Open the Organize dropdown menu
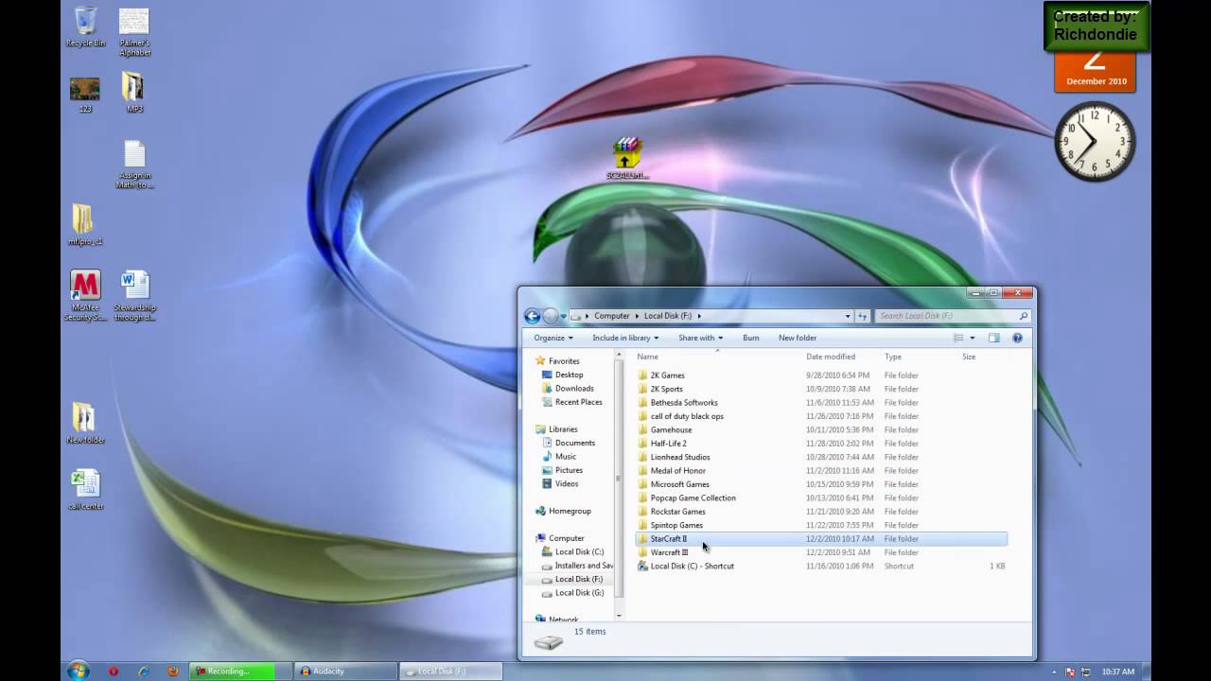Viewport: 1211px width, 681px height. [553, 338]
